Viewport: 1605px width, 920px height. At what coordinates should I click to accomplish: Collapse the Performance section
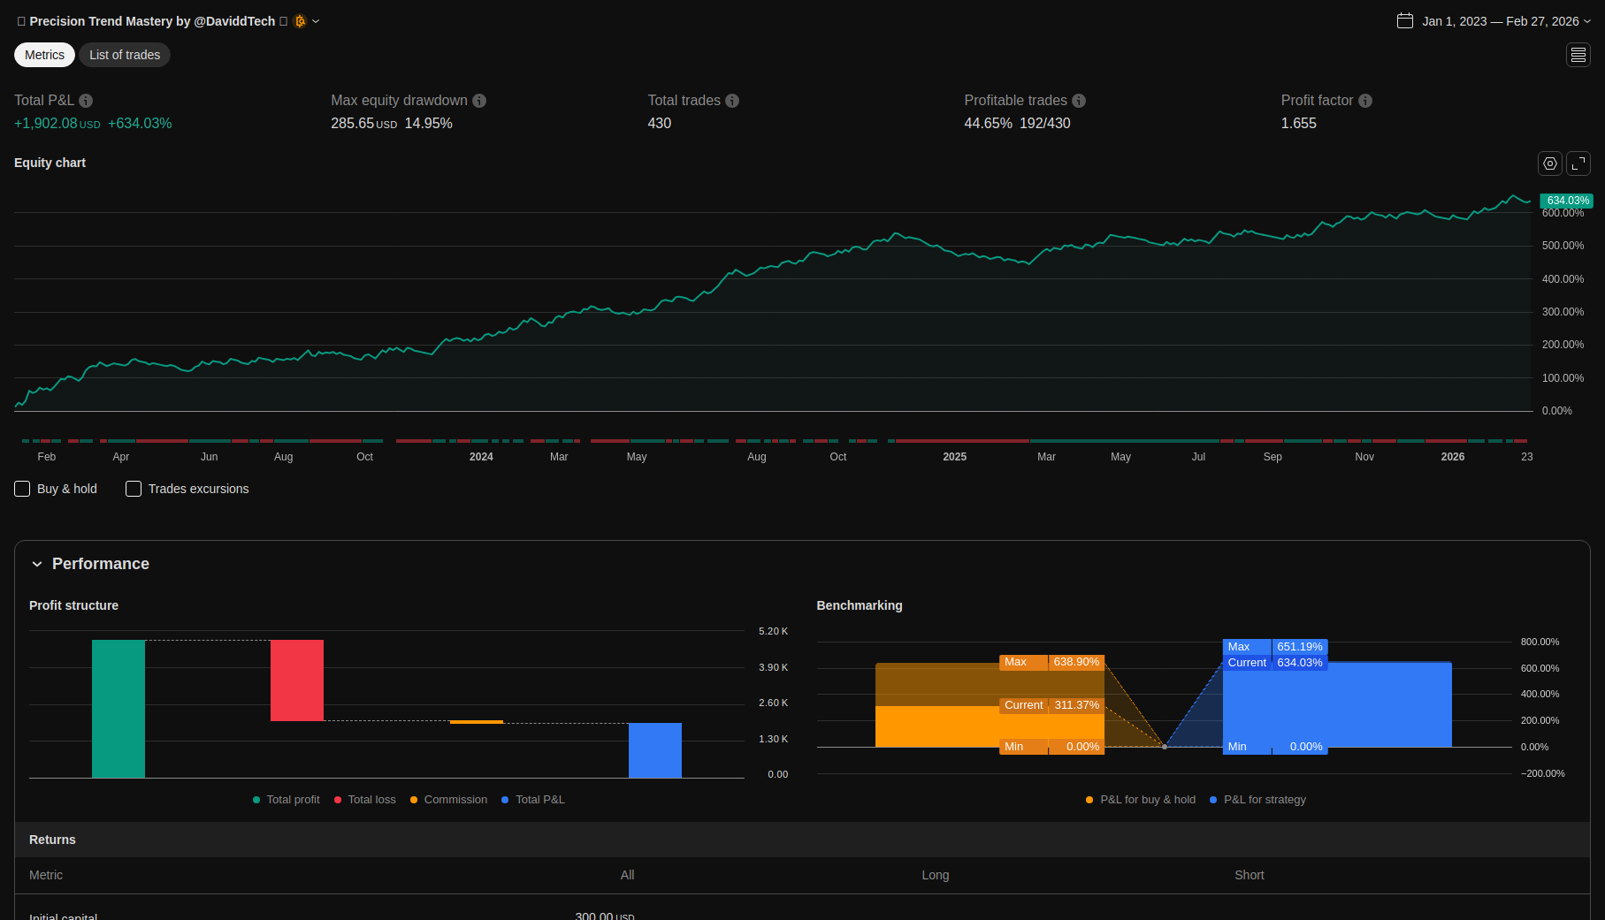coord(37,564)
